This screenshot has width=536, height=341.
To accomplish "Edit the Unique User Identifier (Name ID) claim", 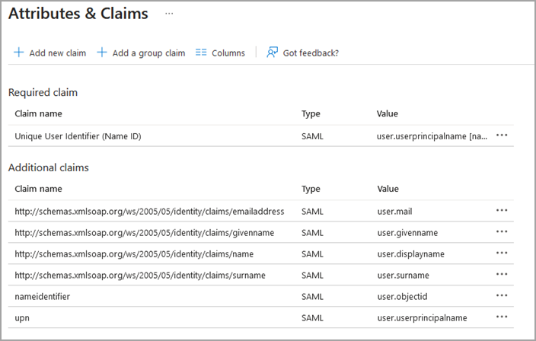I will click(78, 136).
